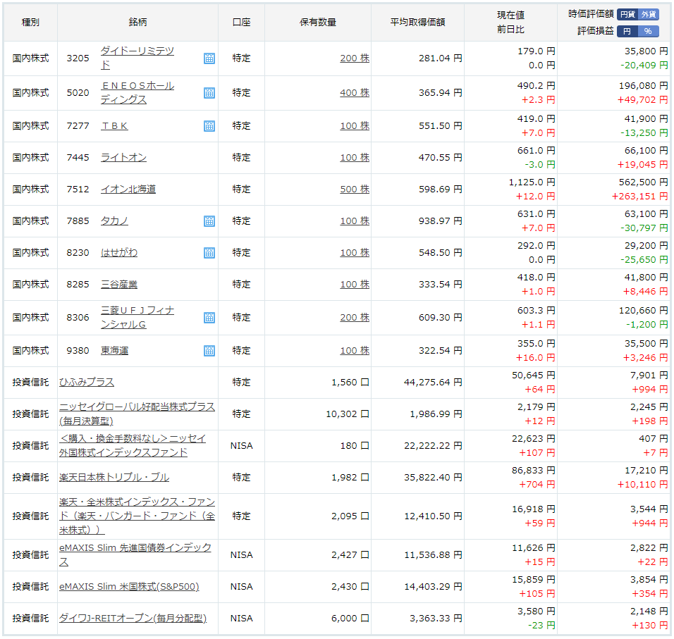Show profit/loss in 円 toggle
This screenshot has height=639, width=674.
pos(627,31)
